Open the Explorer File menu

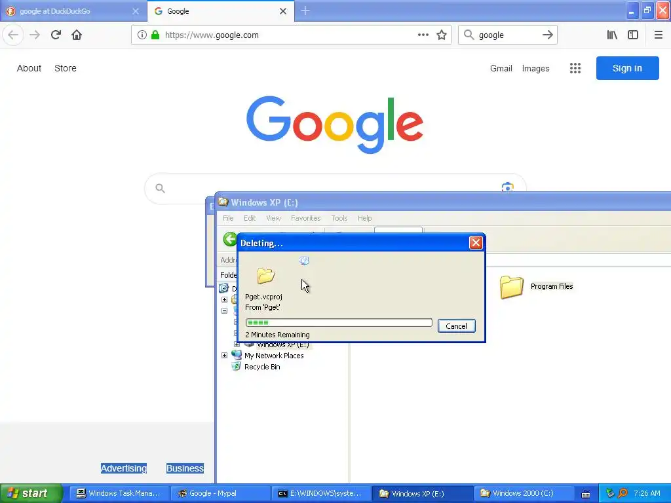point(228,218)
